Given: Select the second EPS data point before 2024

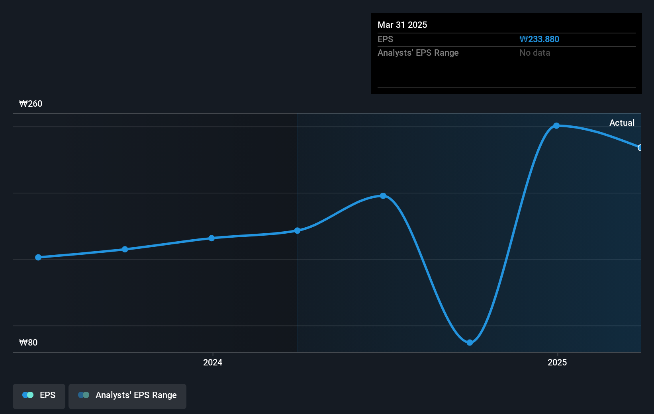Looking at the screenshot, I should [125, 249].
